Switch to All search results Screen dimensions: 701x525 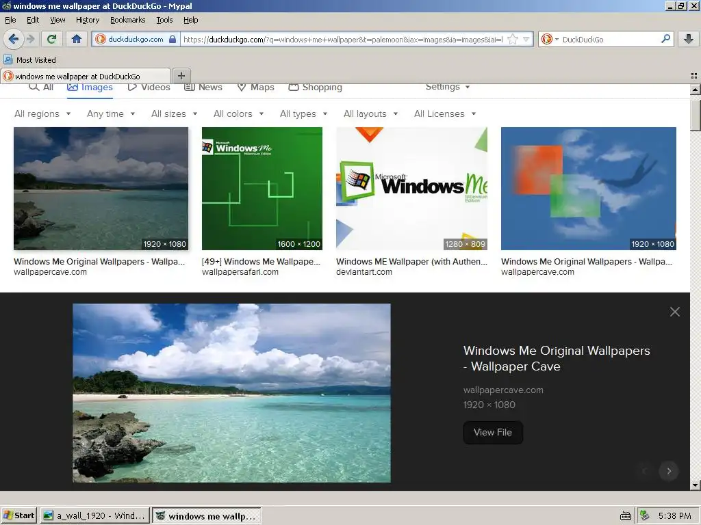tap(41, 87)
